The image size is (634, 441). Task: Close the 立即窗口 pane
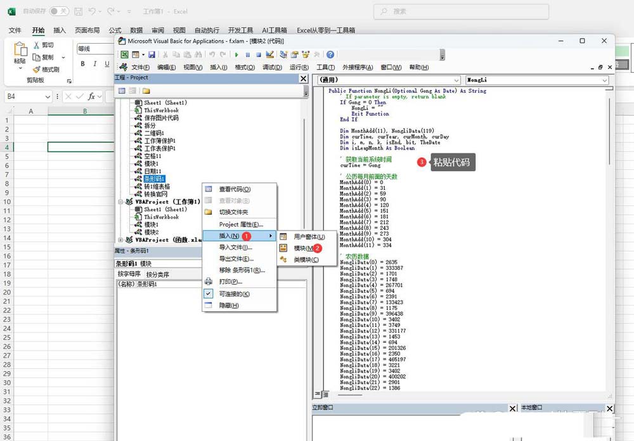click(512, 408)
